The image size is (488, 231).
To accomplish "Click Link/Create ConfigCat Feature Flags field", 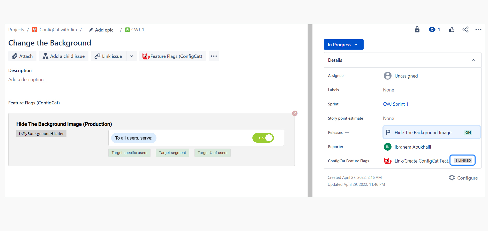I will point(423,161).
